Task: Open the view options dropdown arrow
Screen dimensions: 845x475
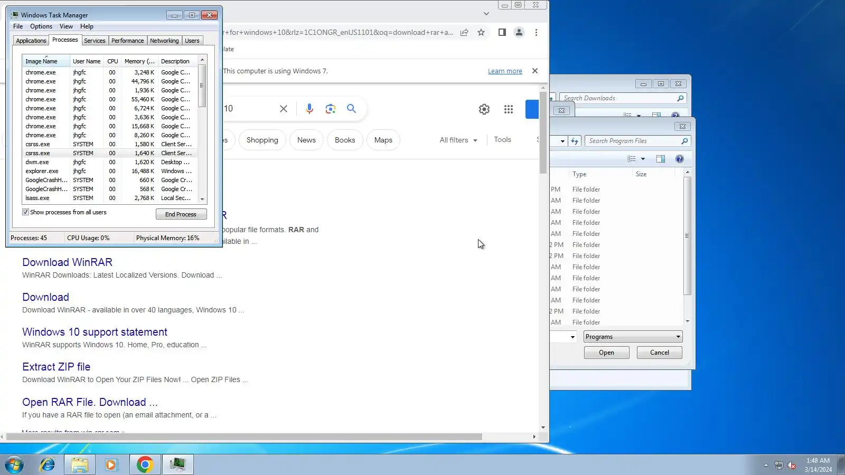Action: pyautogui.click(x=643, y=159)
